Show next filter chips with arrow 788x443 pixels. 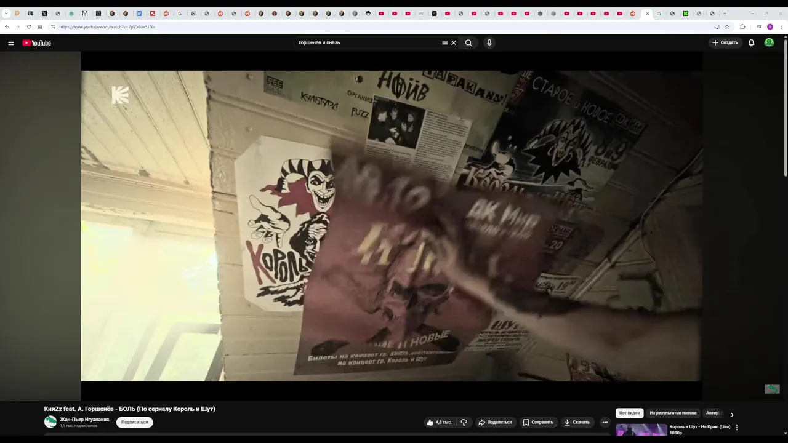click(x=732, y=415)
